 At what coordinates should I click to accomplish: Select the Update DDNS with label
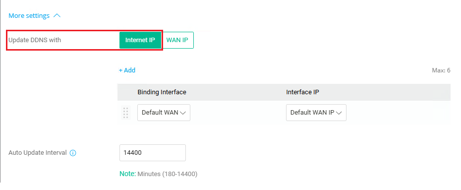coord(35,40)
